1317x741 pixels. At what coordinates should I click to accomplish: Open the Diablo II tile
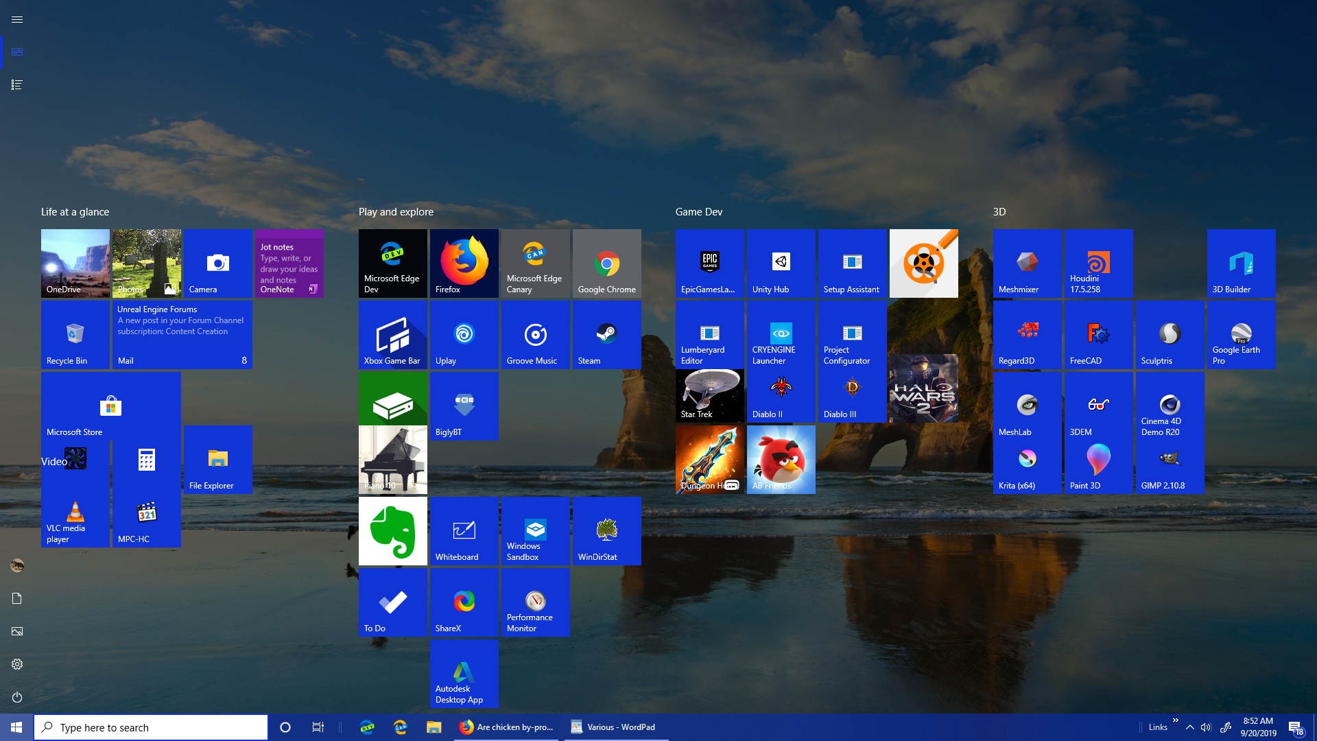coord(781,396)
